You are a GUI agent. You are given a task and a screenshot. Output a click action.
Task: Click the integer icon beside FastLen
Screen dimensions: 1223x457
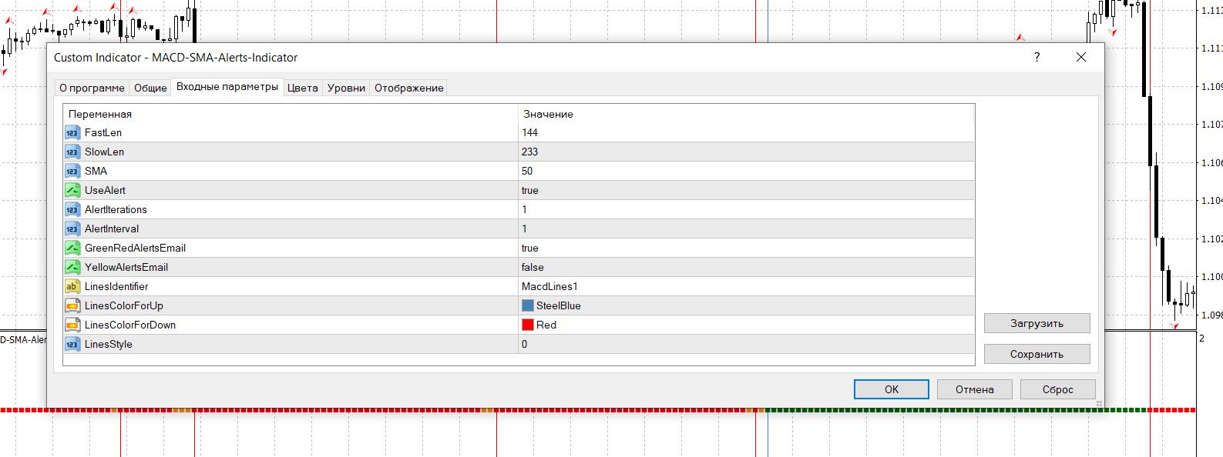coord(72,132)
